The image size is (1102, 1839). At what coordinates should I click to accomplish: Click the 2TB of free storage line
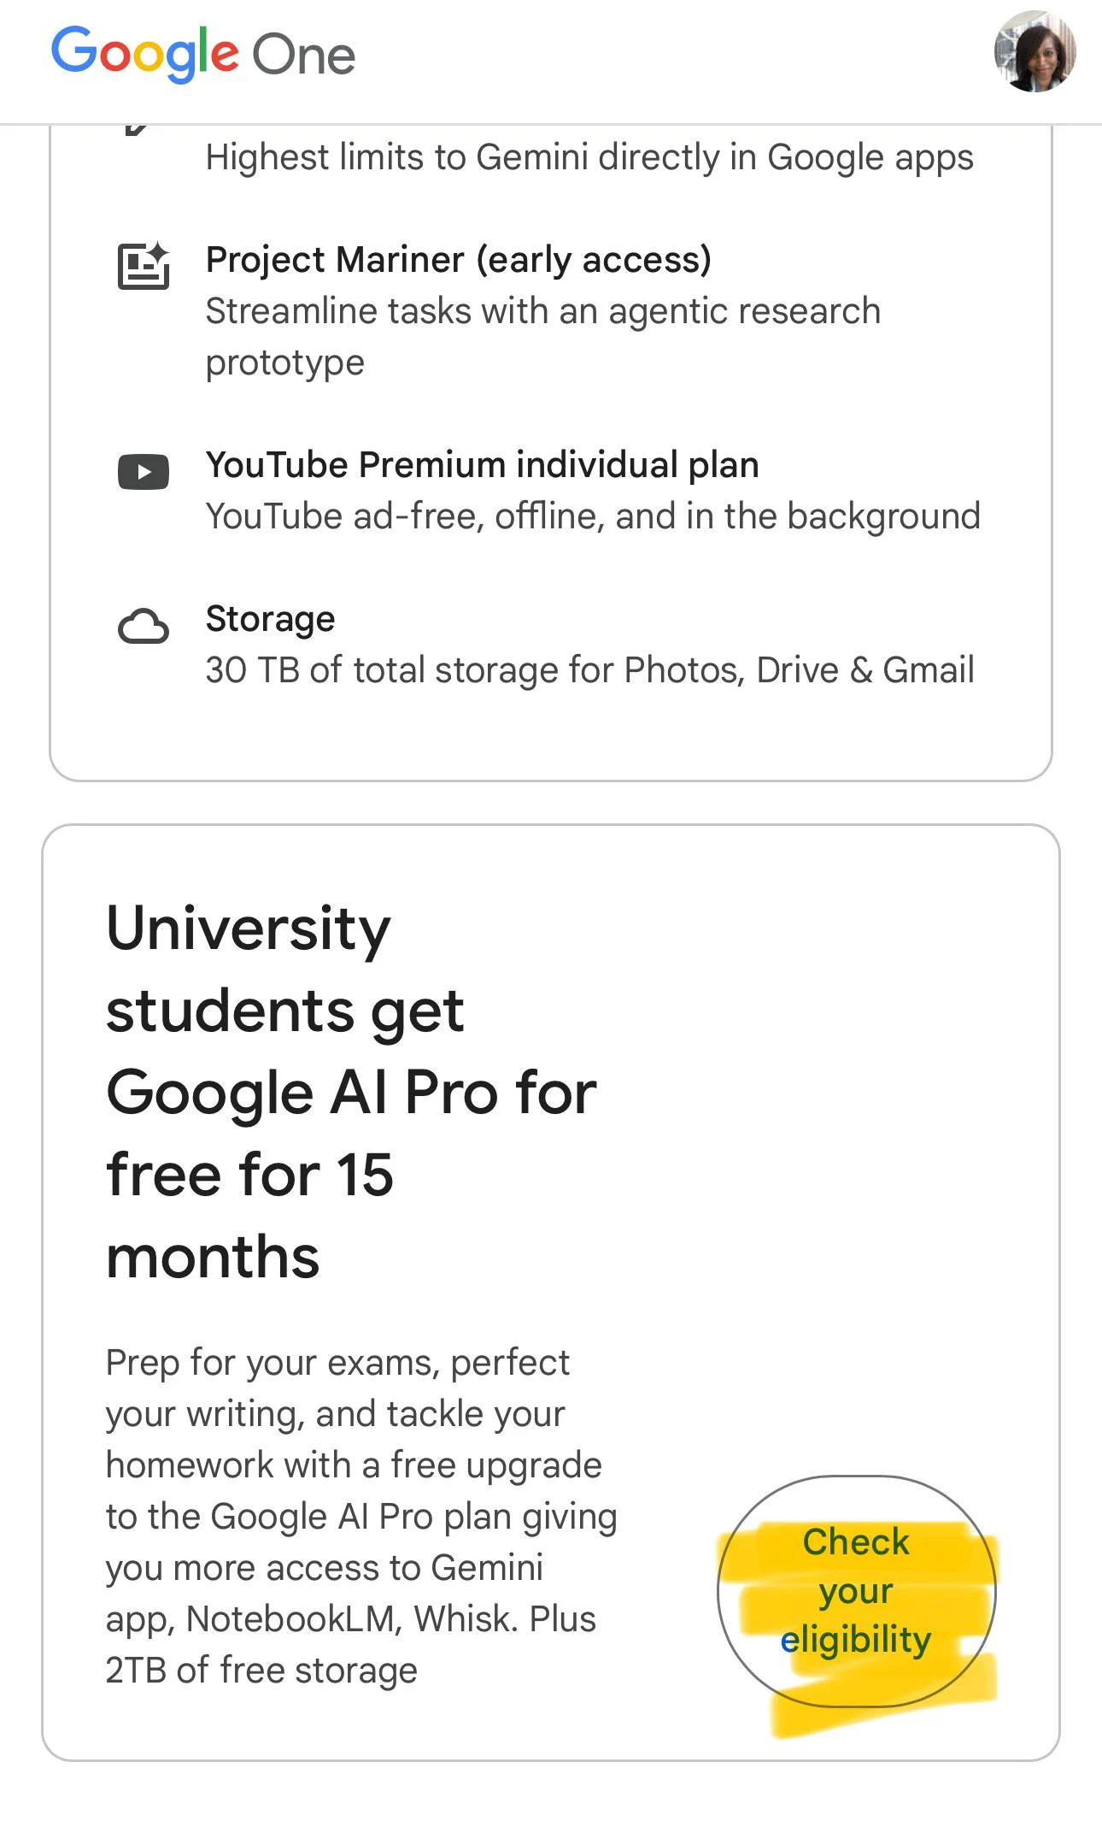coord(261,1671)
